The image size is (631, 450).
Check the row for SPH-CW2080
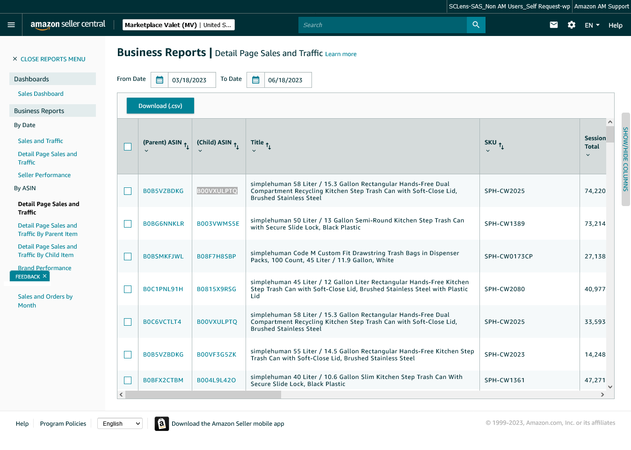pyautogui.click(x=128, y=289)
